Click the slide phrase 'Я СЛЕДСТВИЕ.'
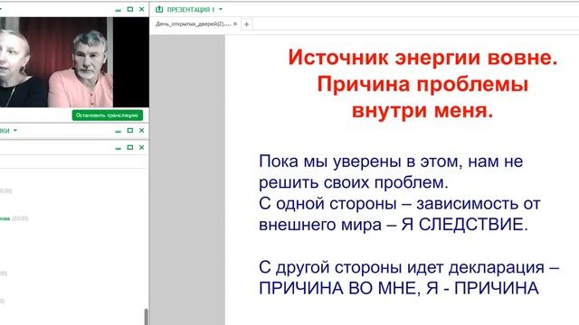Viewport: 579px width, 325px height. [464, 225]
